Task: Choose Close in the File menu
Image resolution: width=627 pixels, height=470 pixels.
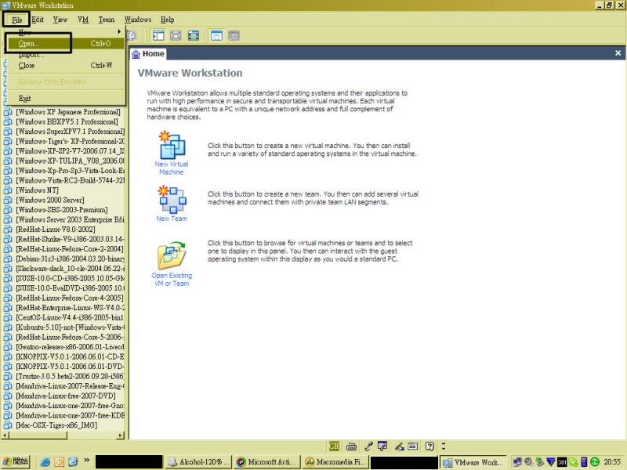Action: (x=66, y=65)
